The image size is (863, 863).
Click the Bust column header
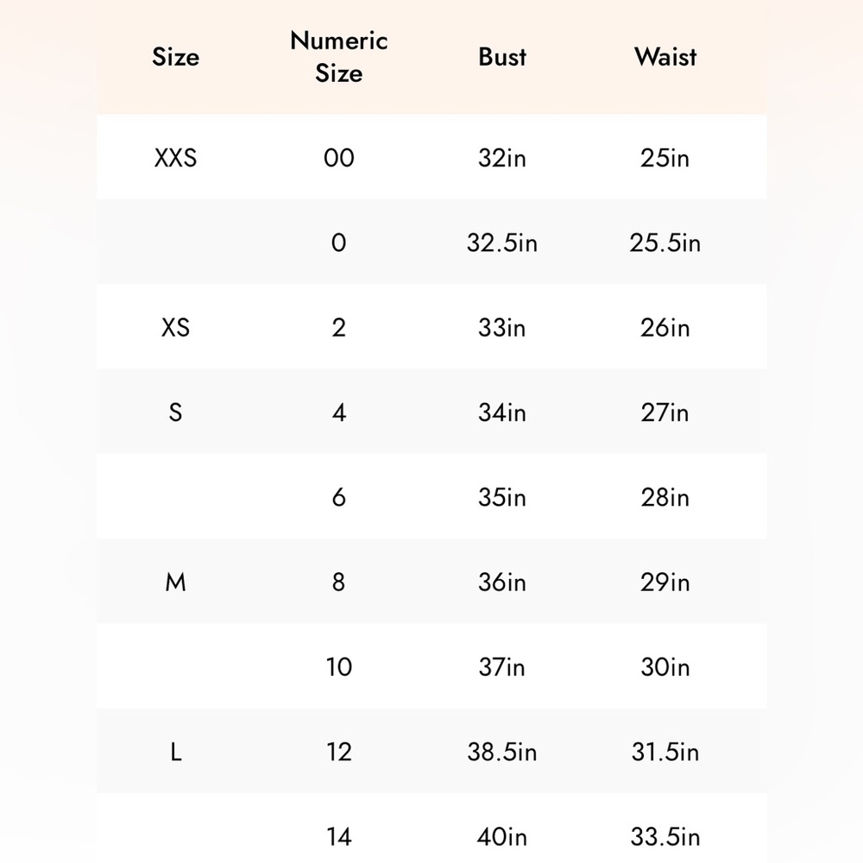[502, 57]
